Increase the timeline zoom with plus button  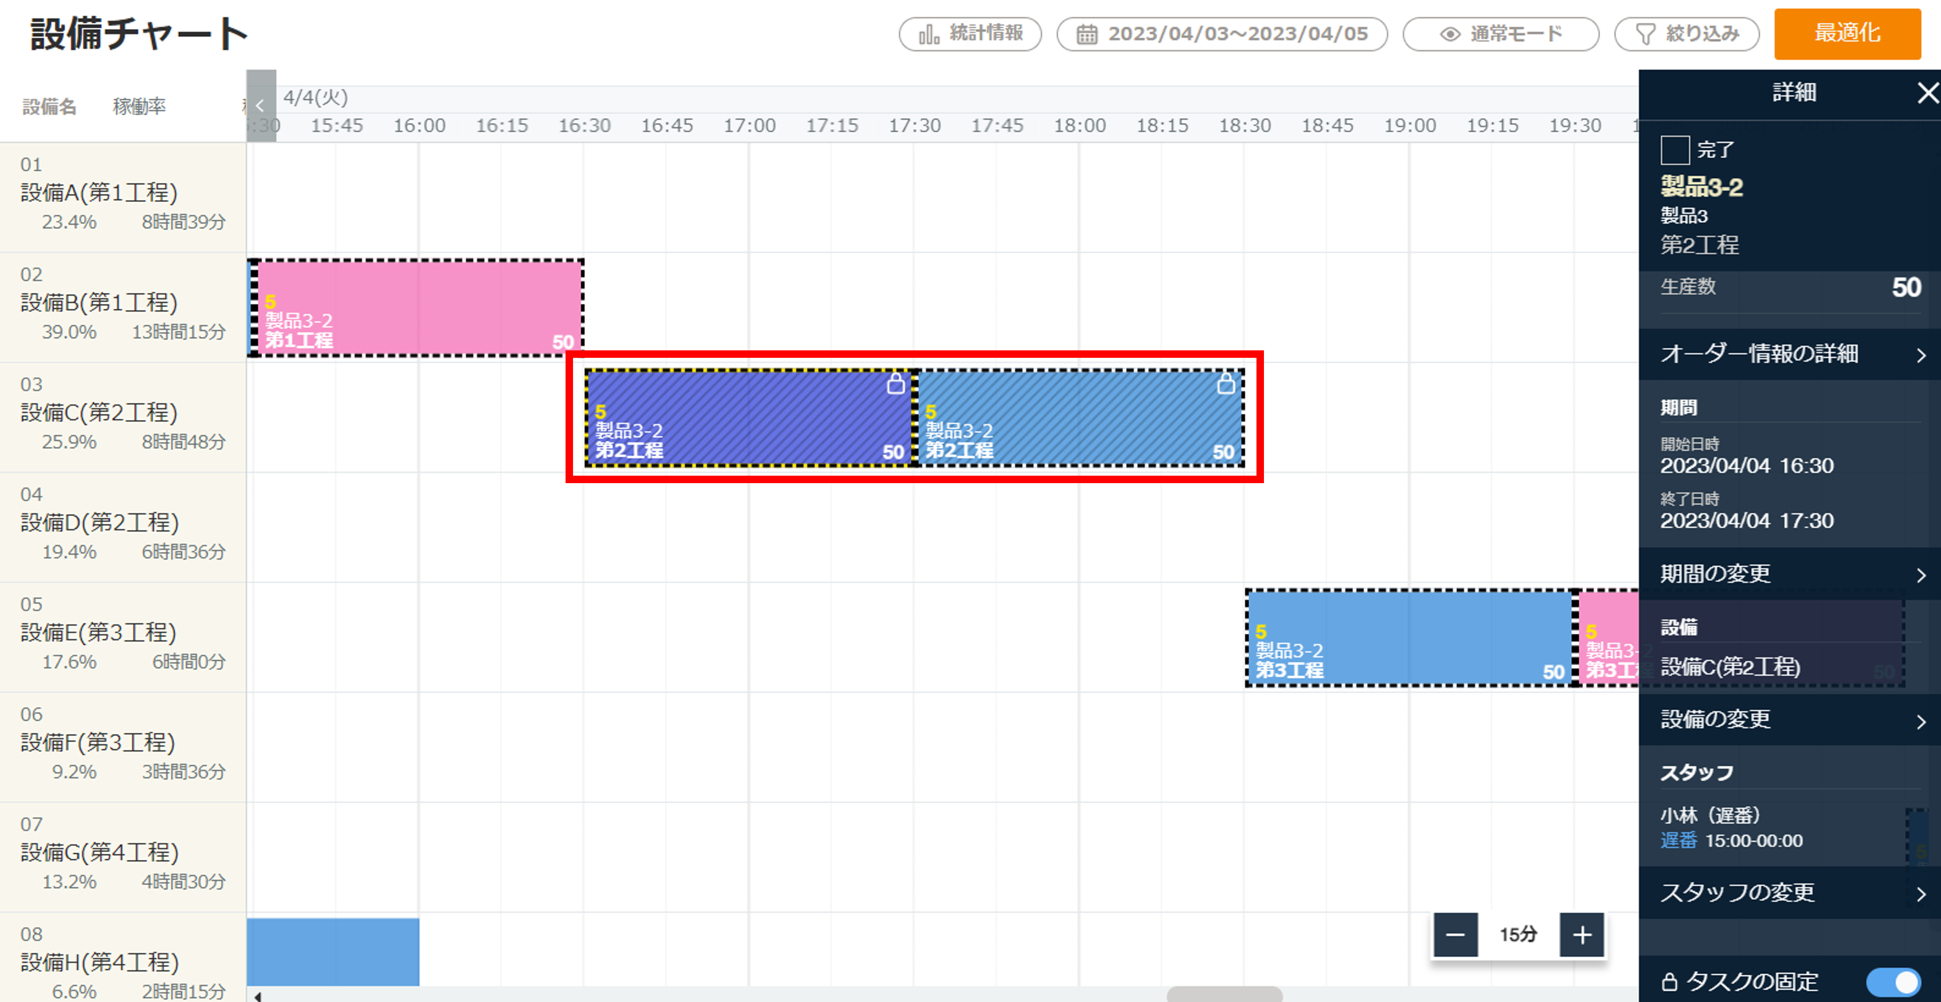tap(1581, 935)
